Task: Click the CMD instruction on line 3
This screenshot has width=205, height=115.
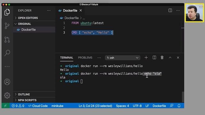Action: tap(74, 33)
